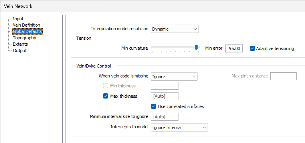This screenshot has width=305, height=143.
Task: Open the Topography page
Action: (24, 38)
